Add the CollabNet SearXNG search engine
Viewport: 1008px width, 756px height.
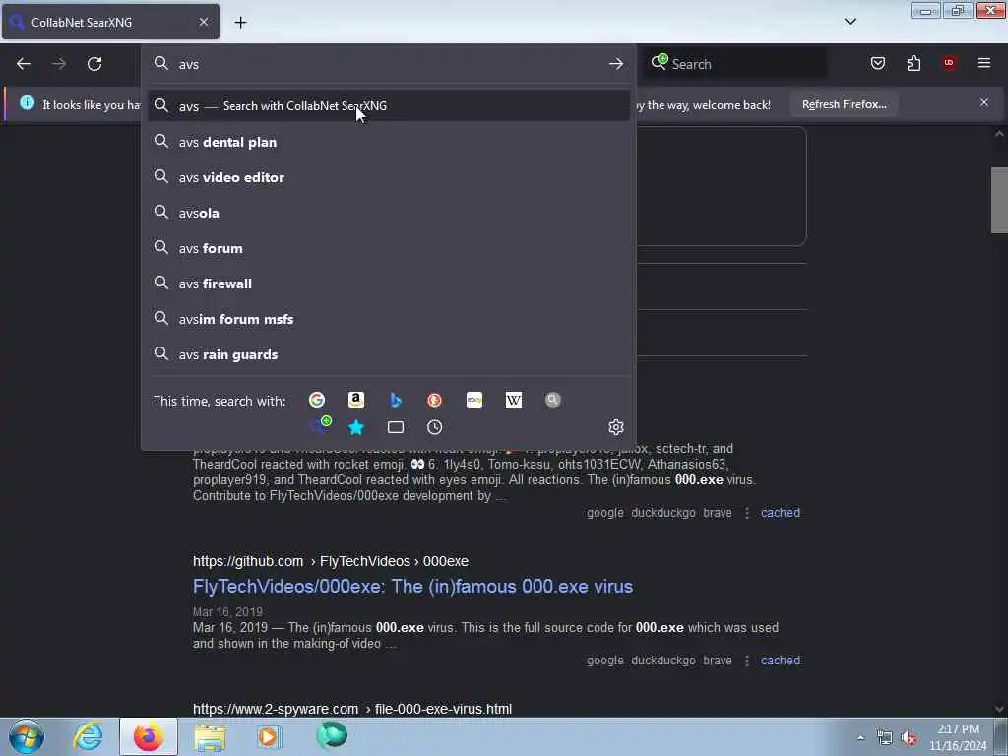click(320, 426)
